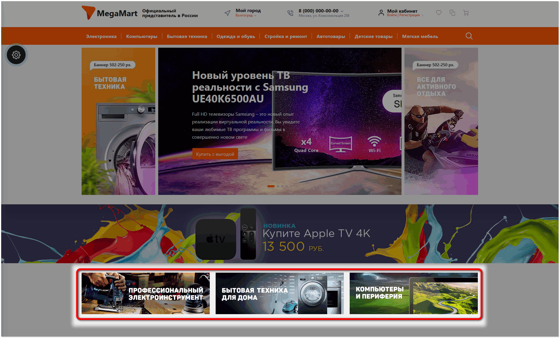
Task: Open the shopping cart icon
Action: click(466, 13)
